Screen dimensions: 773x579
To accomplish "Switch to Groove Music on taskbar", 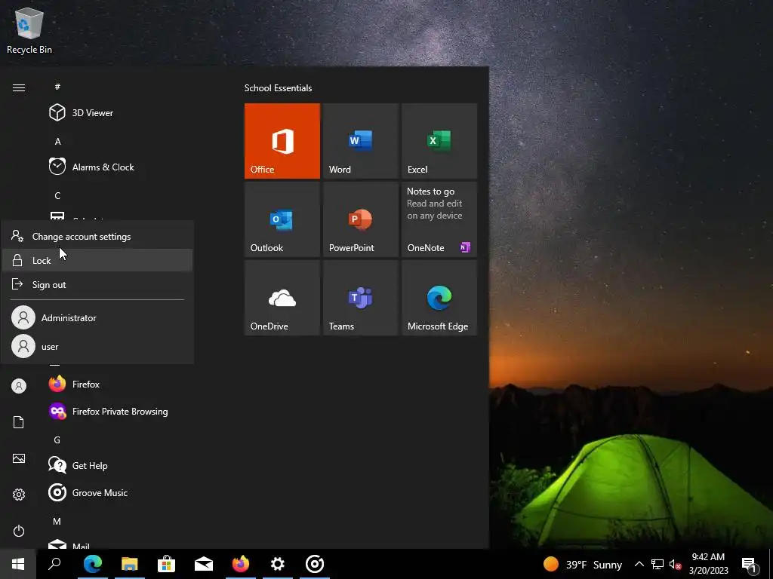I will (315, 564).
